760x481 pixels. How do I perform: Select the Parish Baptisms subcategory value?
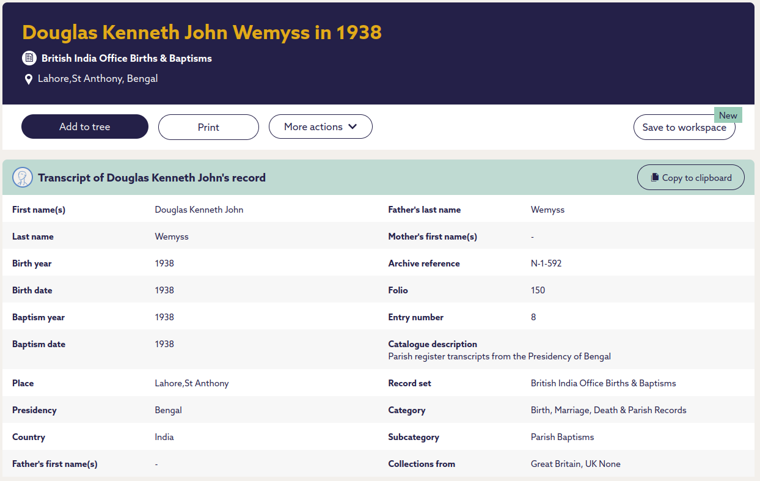[x=562, y=437]
